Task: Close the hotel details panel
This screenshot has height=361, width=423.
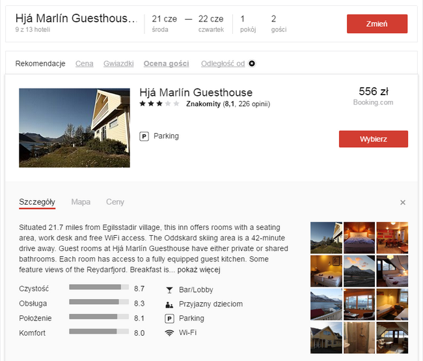Action: (x=403, y=203)
